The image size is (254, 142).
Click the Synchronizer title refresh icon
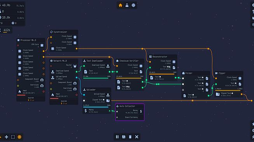coord(51,32)
